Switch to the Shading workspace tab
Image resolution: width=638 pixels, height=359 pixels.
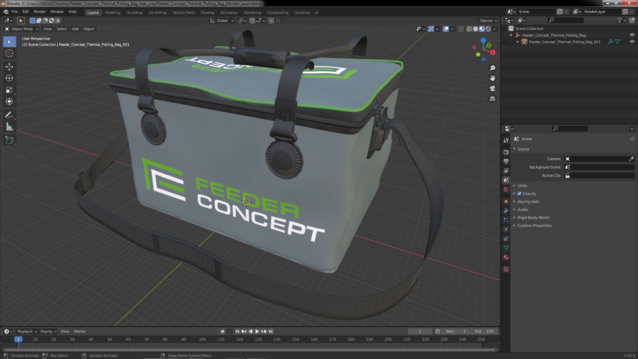[207, 13]
